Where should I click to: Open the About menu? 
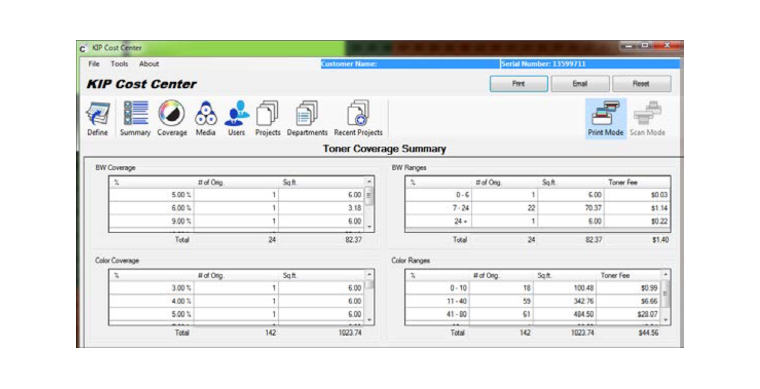149,64
